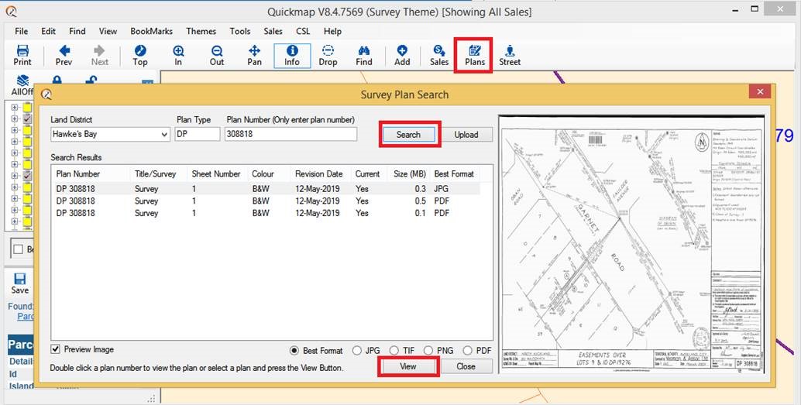Click the Sales toolbar icon
Image resolution: width=801 pixels, height=405 pixels.
tap(439, 55)
